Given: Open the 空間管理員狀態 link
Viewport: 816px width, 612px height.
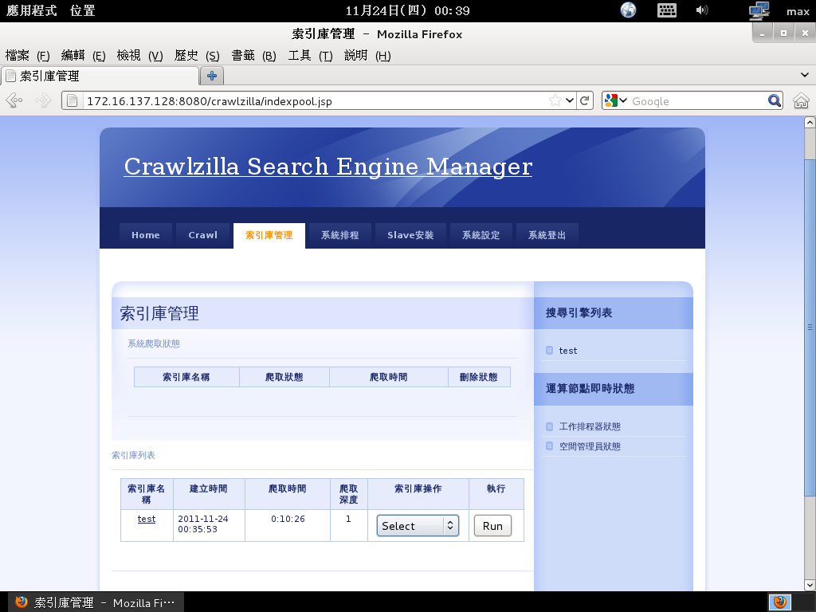Looking at the screenshot, I should click(590, 446).
